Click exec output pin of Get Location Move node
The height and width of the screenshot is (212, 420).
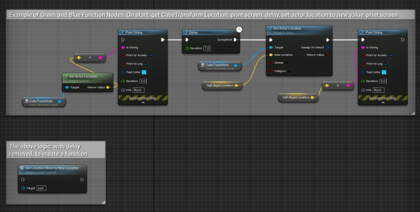(82, 179)
